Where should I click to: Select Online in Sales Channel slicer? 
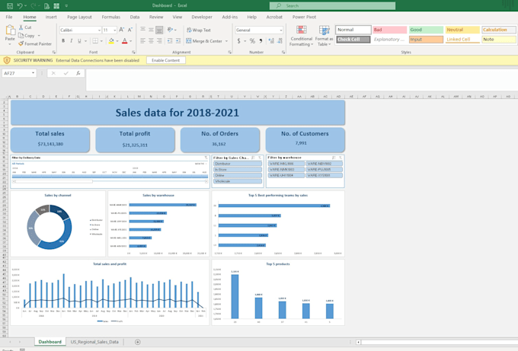point(238,175)
